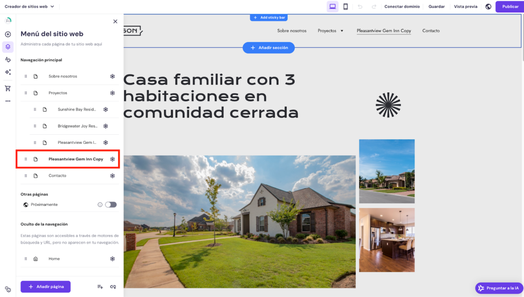The height and width of the screenshot is (297, 524).
Task: Toggle settings for the Home page
Action: click(113, 258)
